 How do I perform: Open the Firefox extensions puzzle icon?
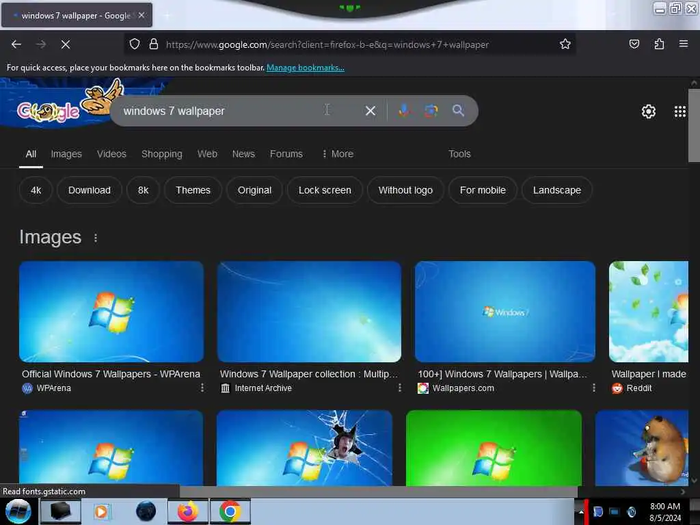pos(659,44)
